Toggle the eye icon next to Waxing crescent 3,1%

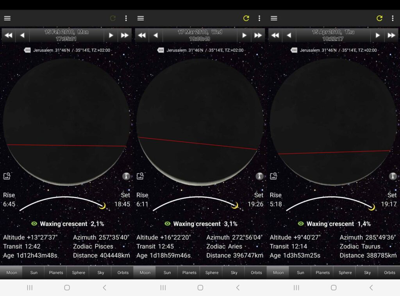(x=168, y=224)
